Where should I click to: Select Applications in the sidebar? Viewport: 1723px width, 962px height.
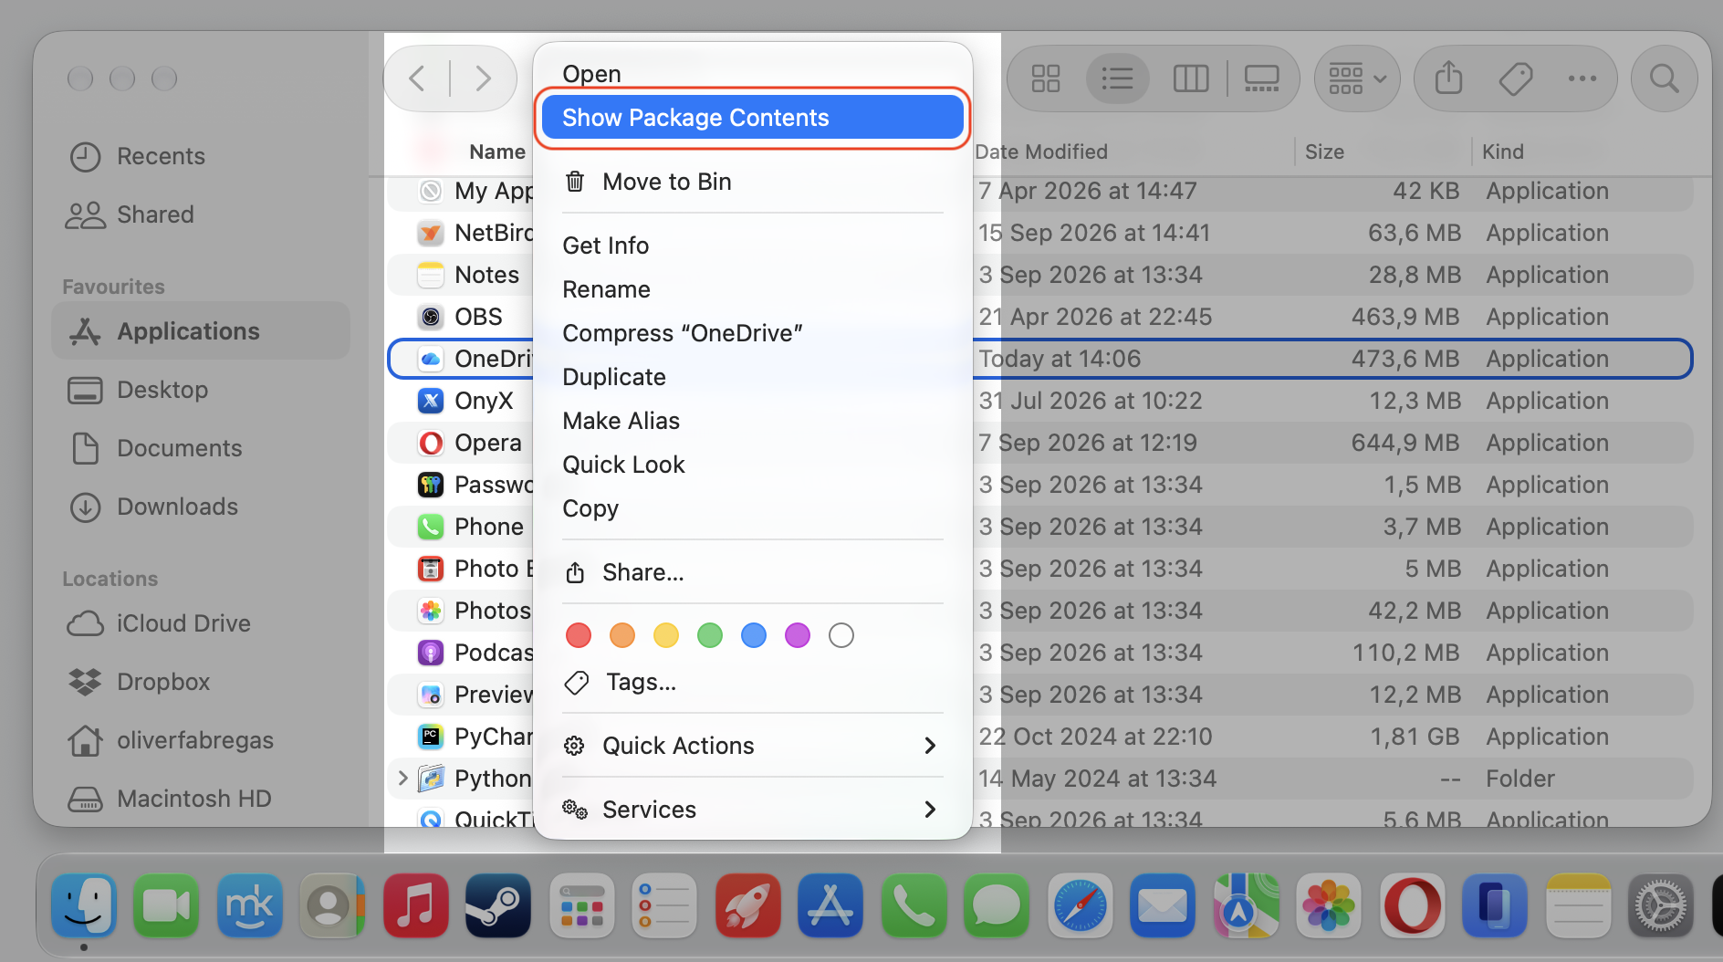pos(201,330)
